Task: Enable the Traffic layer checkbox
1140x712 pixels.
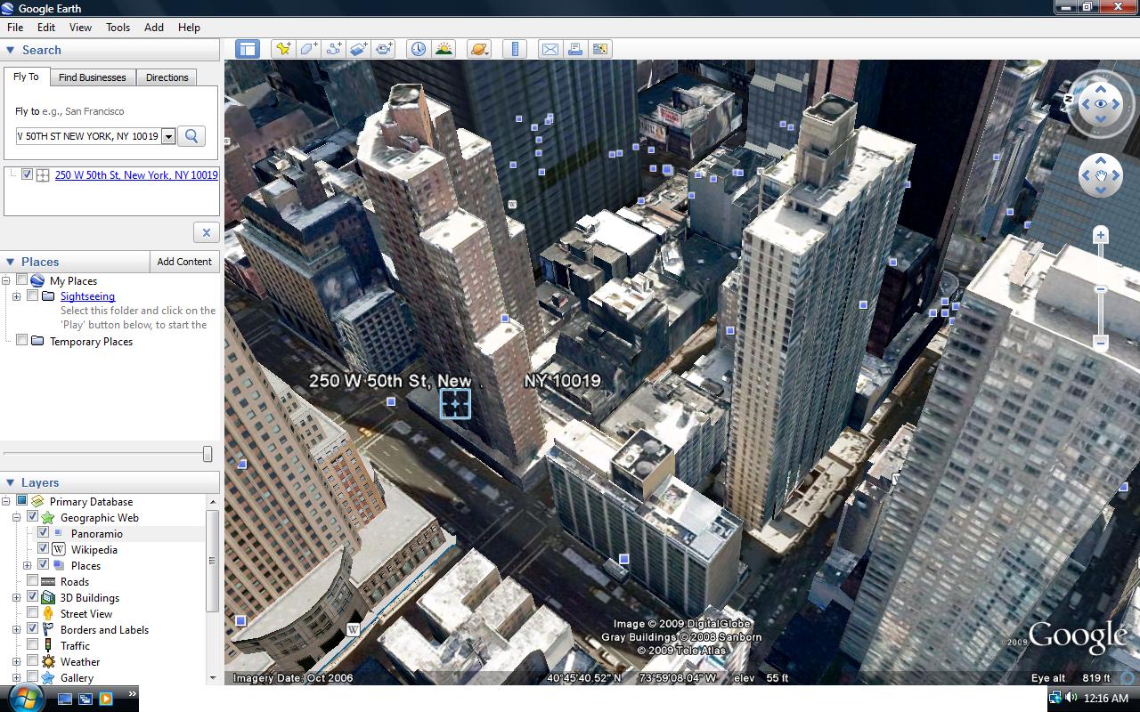Action: click(x=32, y=645)
